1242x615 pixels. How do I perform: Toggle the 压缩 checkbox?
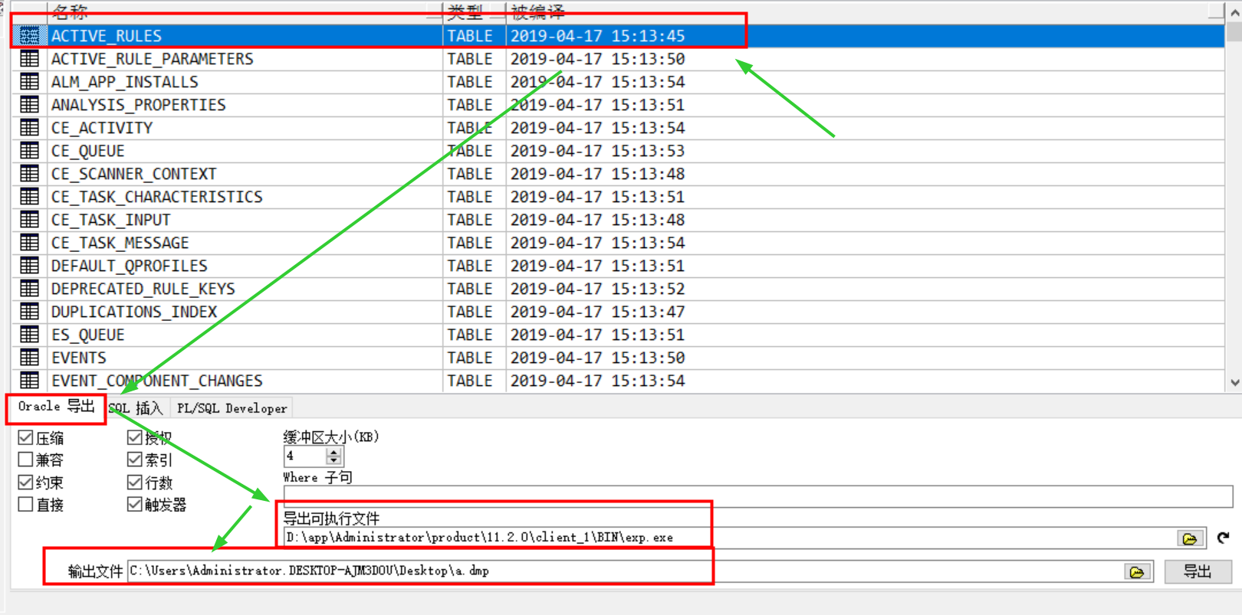25,437
